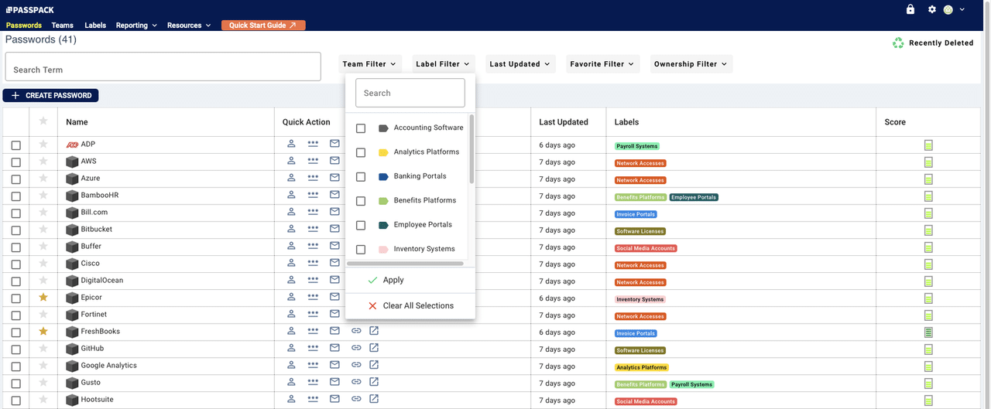
Task: Click the open-in-new-window icon for Gusto
Action: (x=374, y=382)
